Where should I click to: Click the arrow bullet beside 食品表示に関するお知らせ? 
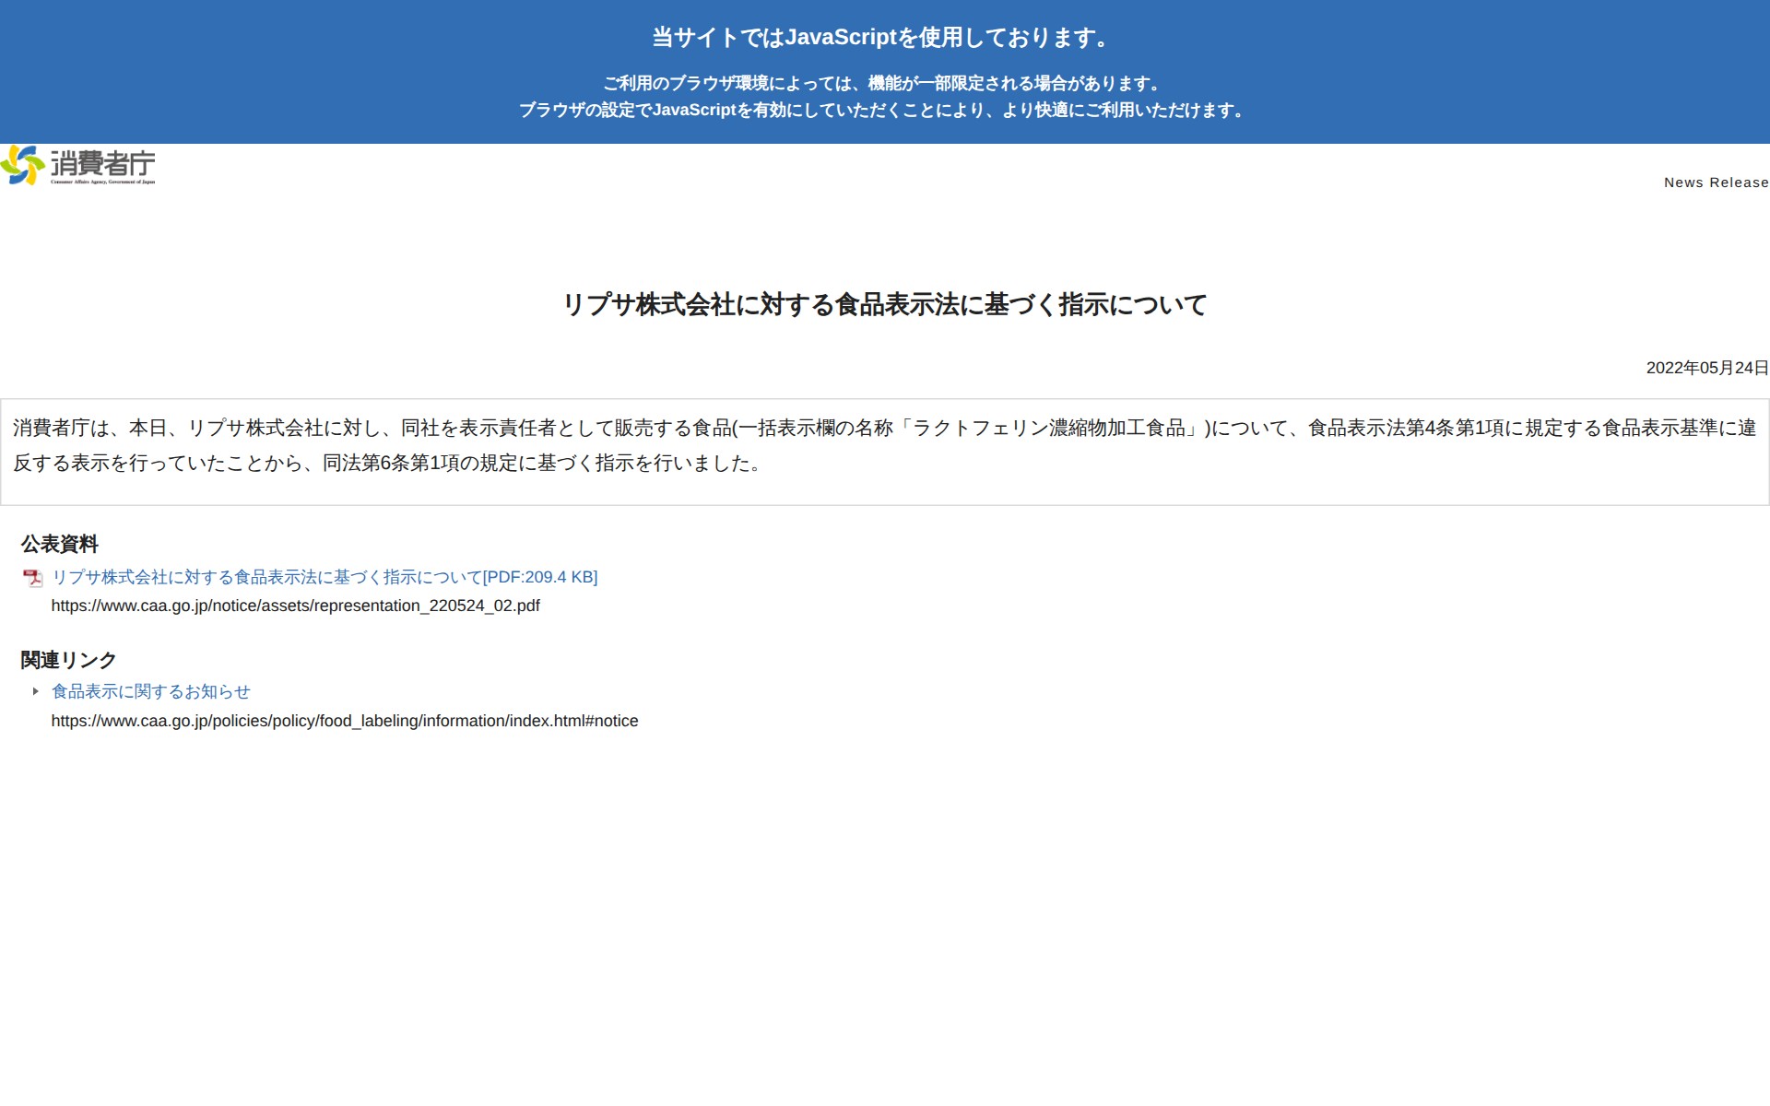[x=36, y=691]
